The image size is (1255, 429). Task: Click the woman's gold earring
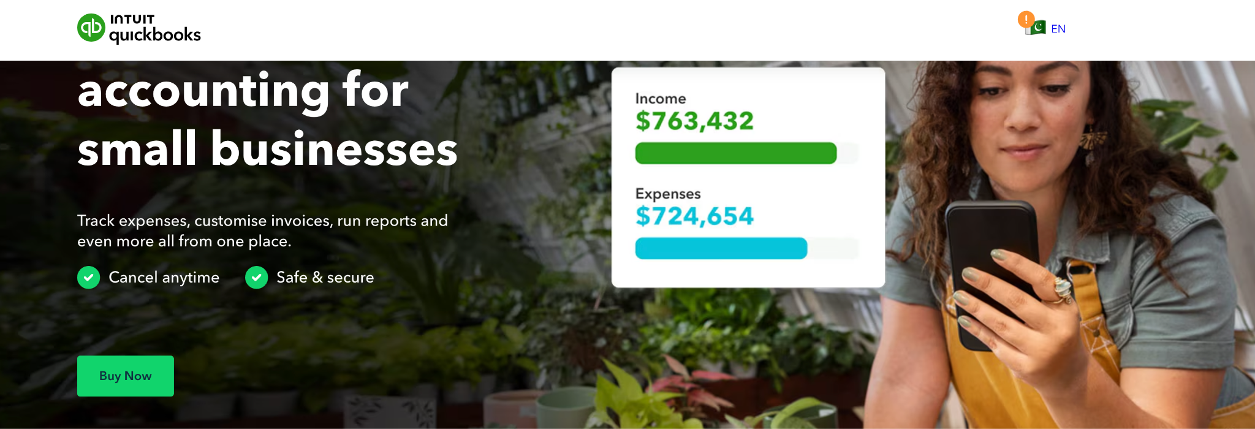click(1093, 138)
